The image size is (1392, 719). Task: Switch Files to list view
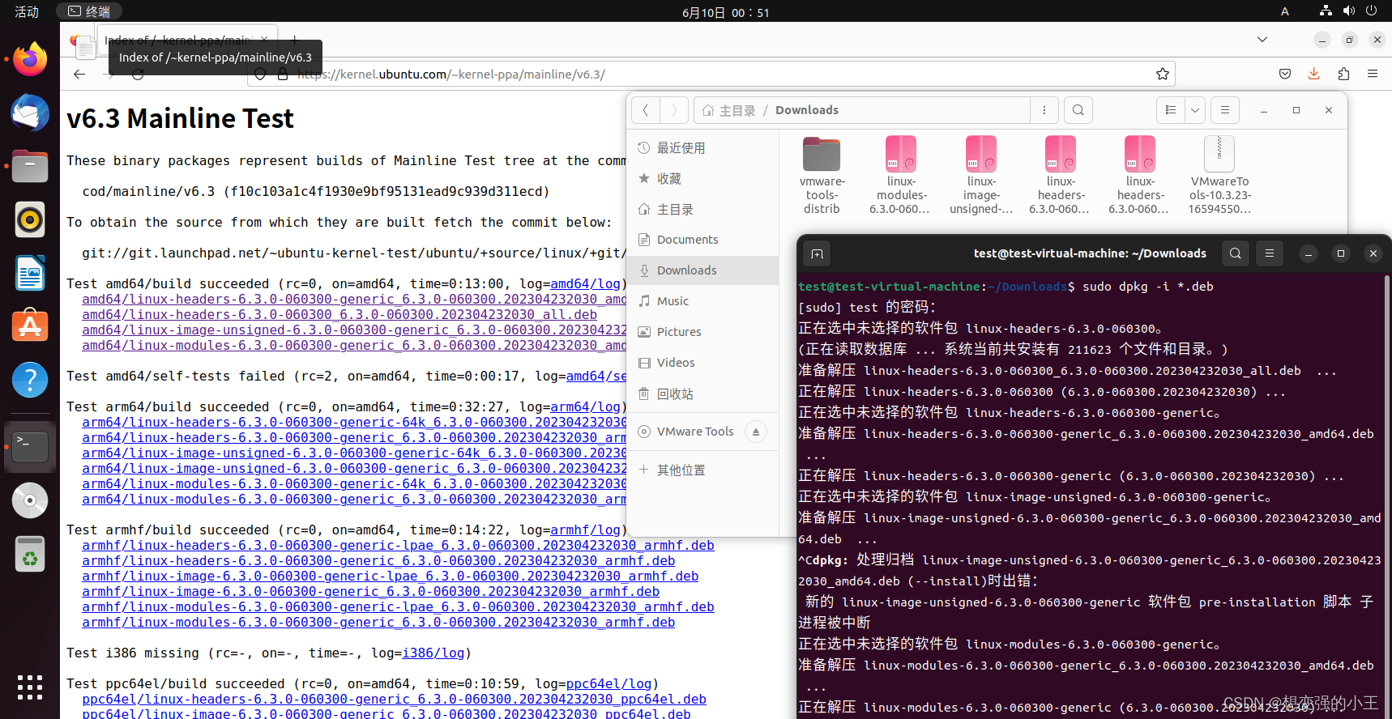click(1170, 110)
